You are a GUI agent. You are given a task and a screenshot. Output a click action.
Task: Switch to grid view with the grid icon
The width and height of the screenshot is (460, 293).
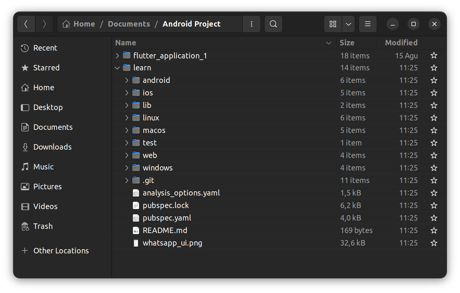tap(333, 24)
